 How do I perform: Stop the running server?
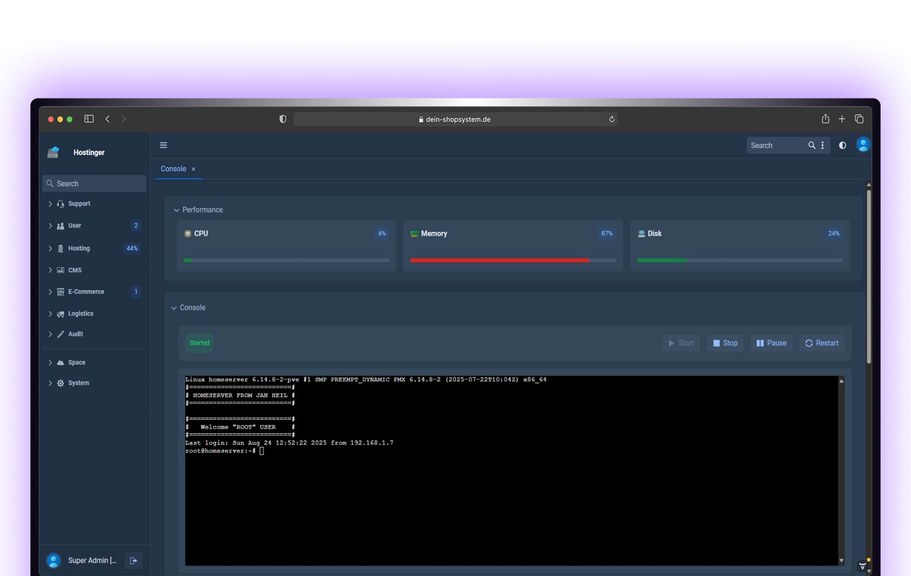click(725, 343)
